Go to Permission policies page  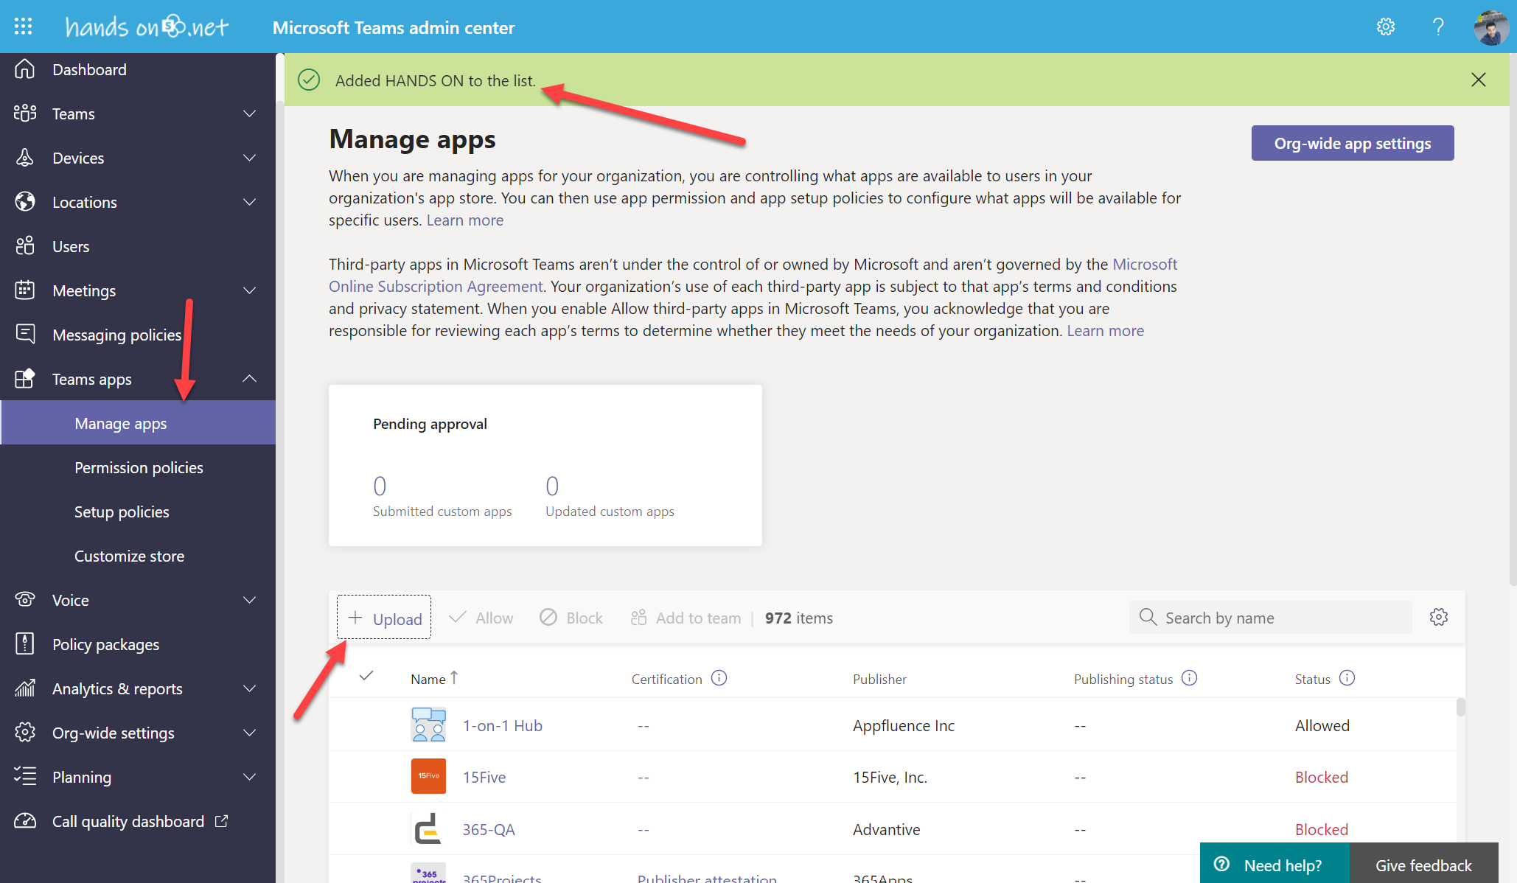pos(139,468)
